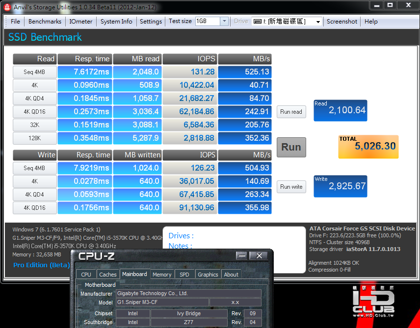Click the Model field G1.Sniper M3-CF
The height and width of the screenshot is (328, 420).
coord(162,302)
